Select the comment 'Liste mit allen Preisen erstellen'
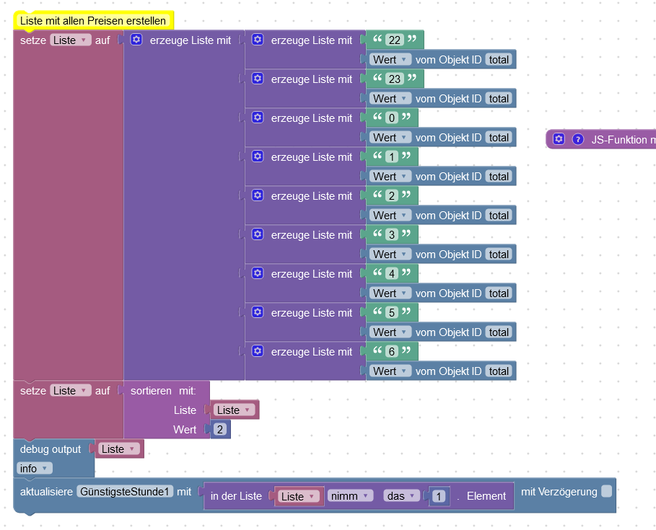This screenshot has height=530, width=656. 93,20
